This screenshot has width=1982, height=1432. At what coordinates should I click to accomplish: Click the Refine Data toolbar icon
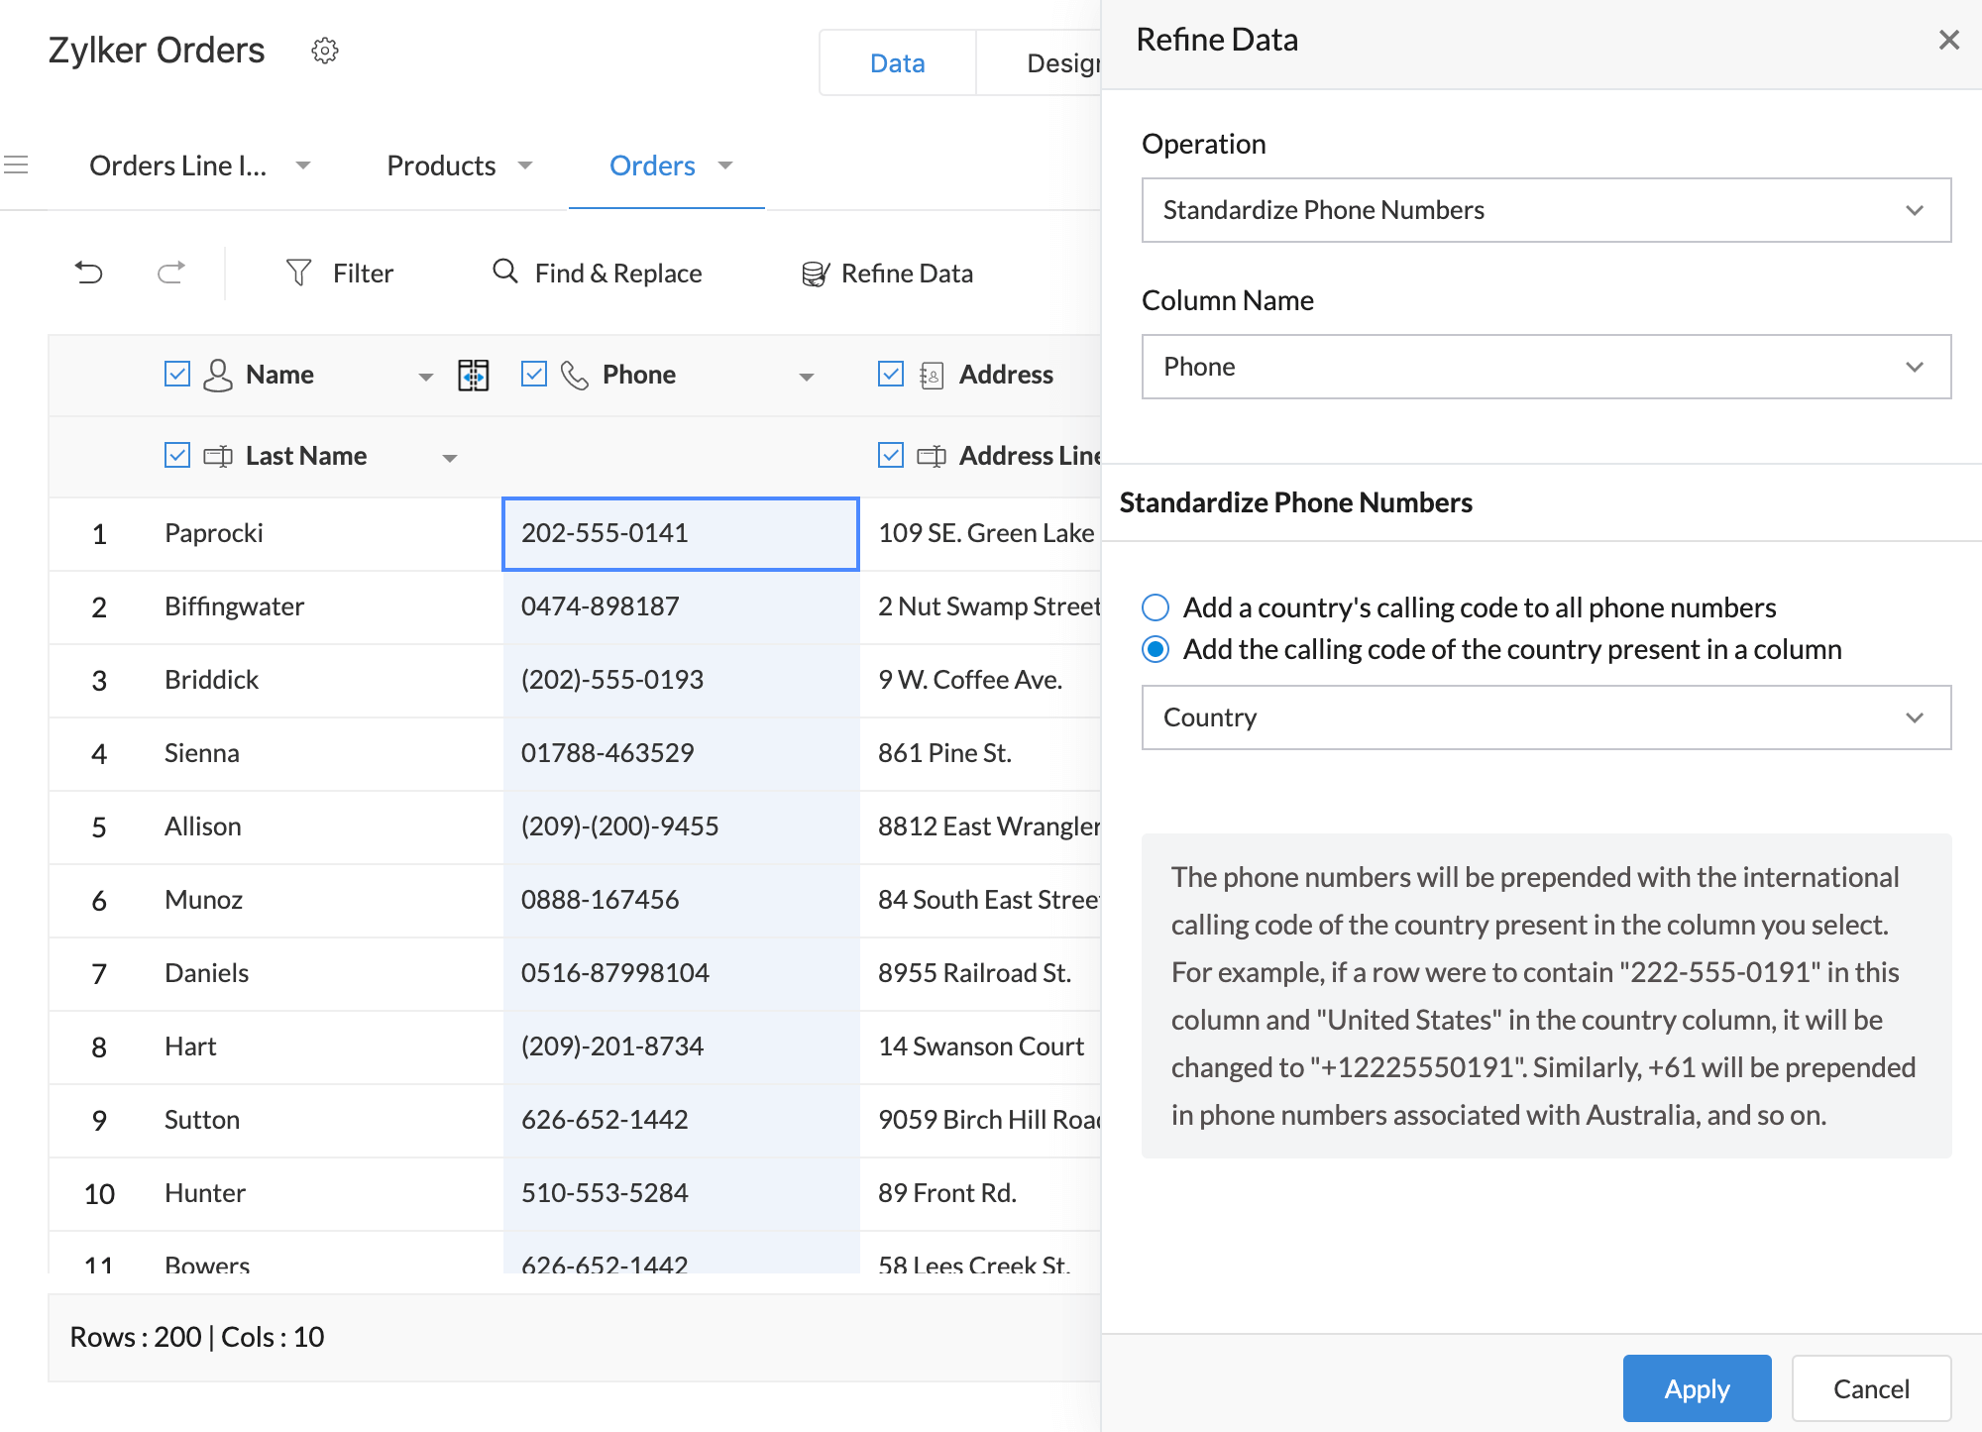[815, 274]
